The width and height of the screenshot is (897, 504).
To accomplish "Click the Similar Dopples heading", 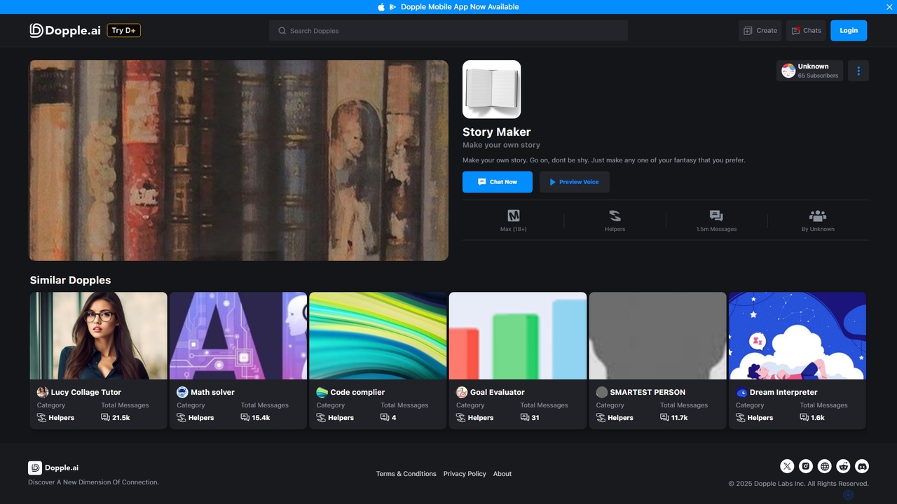I will (x=70, y=280).
